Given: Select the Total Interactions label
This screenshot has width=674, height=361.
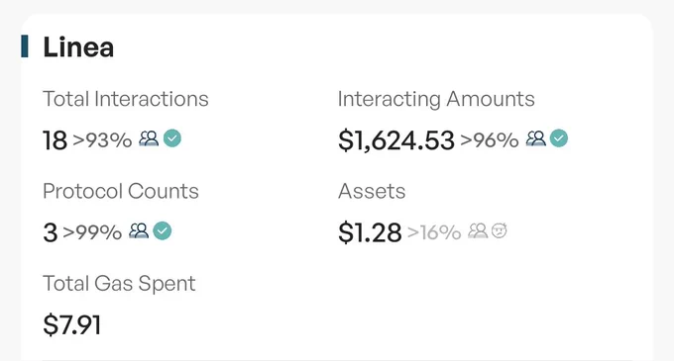Looking at the screenshot, I should pos(126,99).
